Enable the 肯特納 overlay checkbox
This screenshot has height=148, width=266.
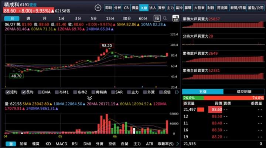(x=93, y=92)
